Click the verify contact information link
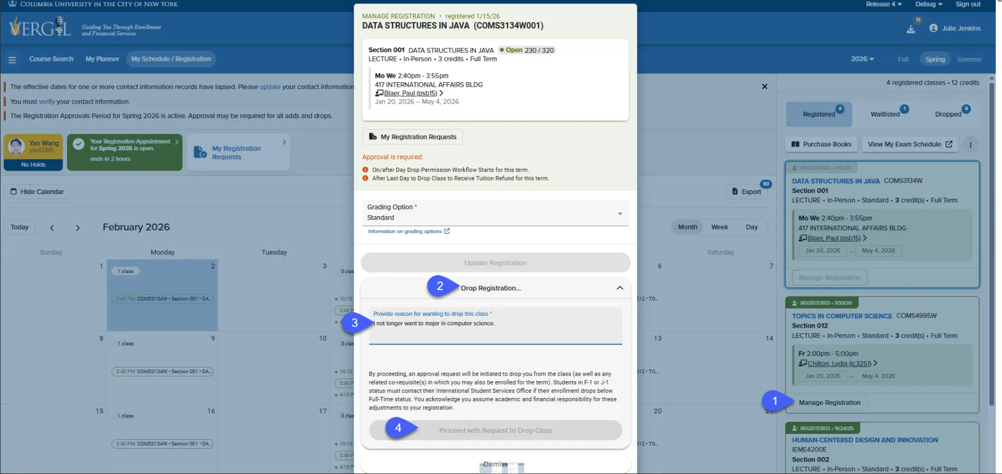 [47, 102]
